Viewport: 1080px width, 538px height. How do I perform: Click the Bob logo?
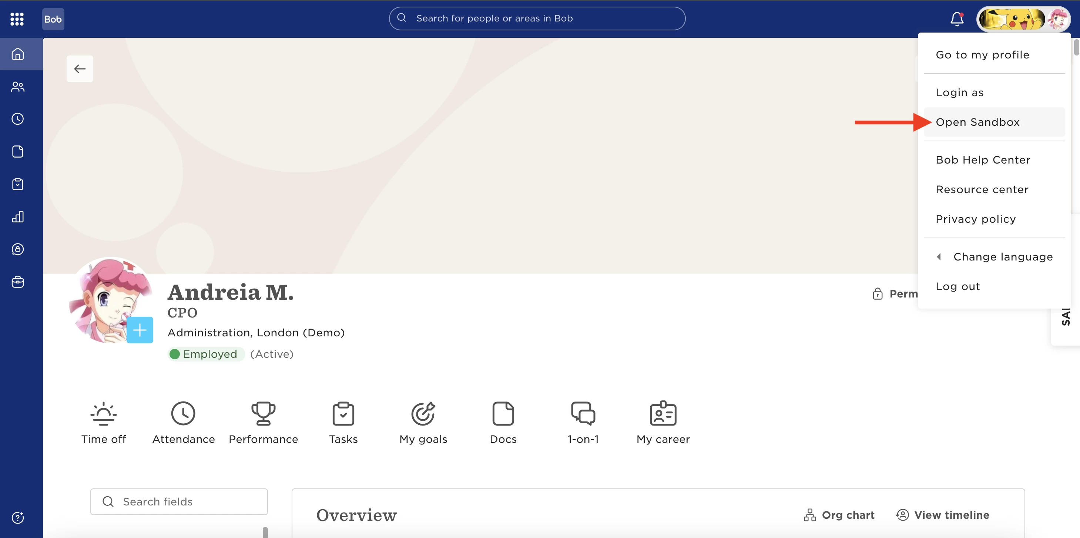pyautogui.click(x=53, y=19)
